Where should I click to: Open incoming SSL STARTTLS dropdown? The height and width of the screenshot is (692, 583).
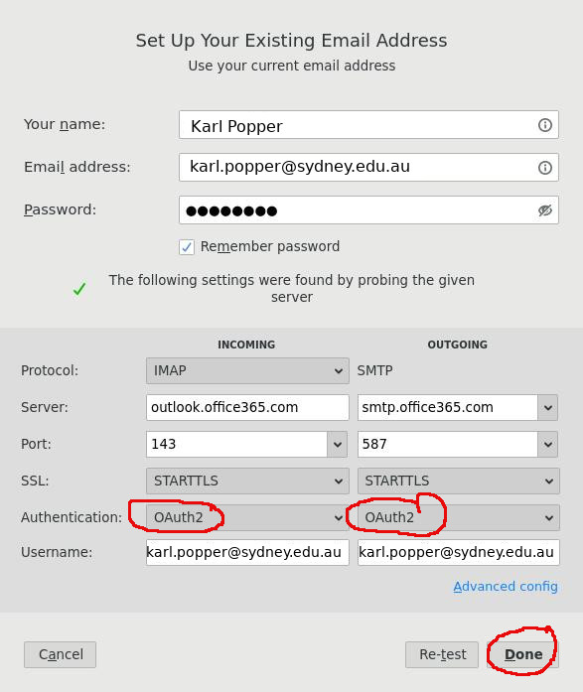tap(247, 481)
